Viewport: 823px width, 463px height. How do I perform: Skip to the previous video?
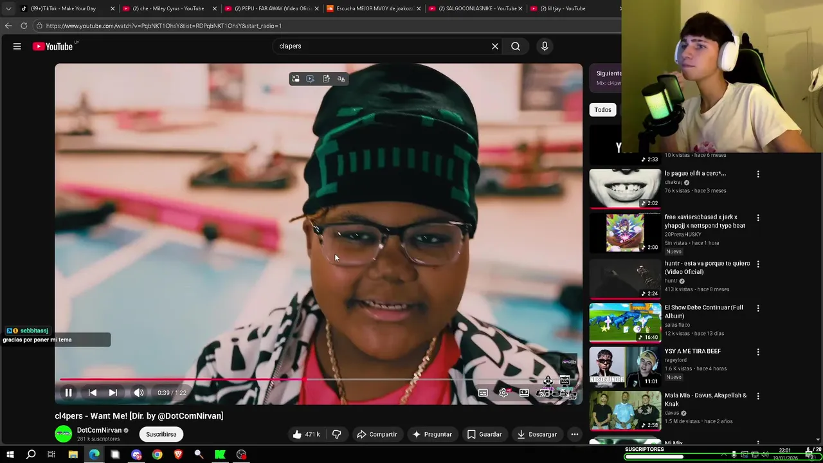[93, 393]
